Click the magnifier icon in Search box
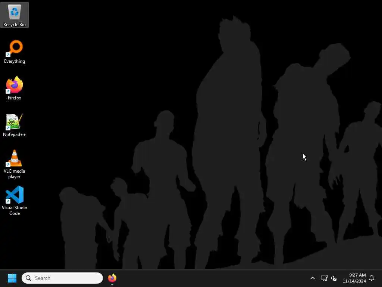Image resolution: width=382 pixels, height=287 pixels. 28,278
